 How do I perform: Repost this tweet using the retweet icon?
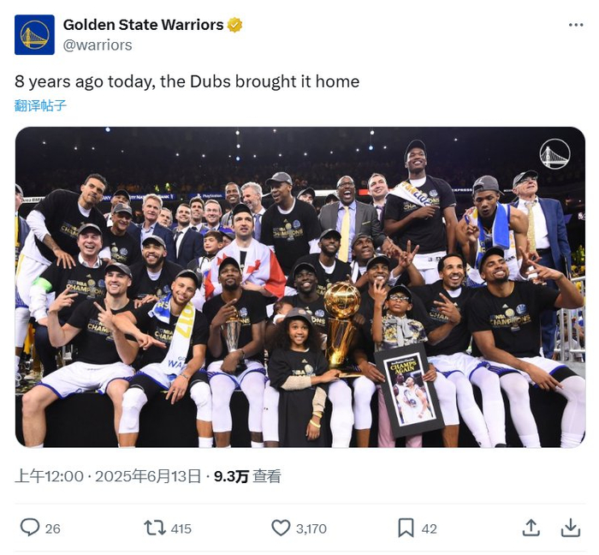point(155,528)
